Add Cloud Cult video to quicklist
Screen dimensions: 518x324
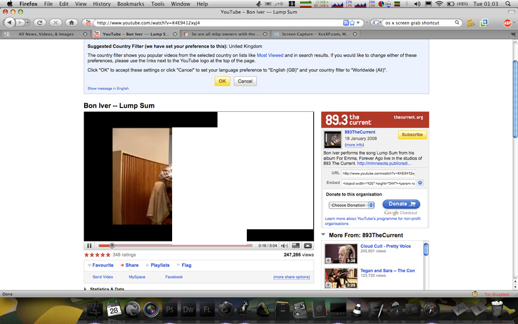point(328,260)
